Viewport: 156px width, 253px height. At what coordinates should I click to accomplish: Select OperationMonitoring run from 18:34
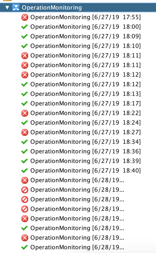(85, 142)
